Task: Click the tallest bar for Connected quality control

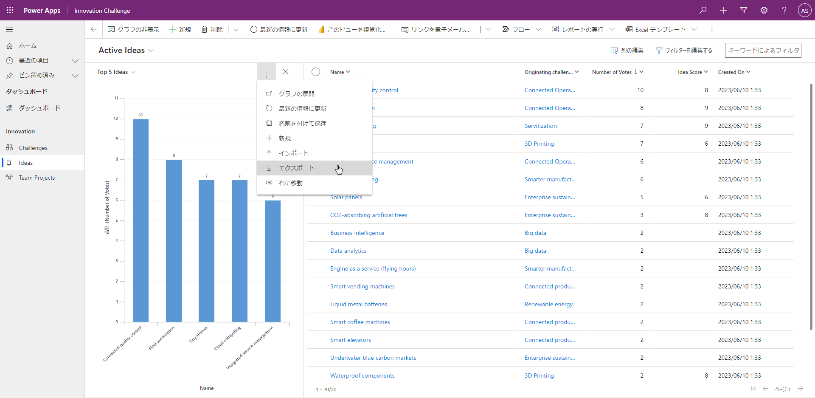Action: point(141,220)
